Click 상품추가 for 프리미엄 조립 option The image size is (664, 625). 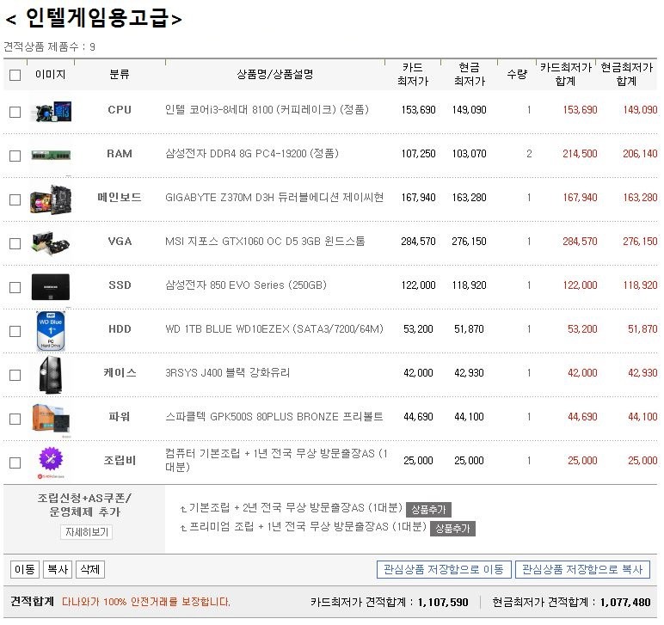452,529
